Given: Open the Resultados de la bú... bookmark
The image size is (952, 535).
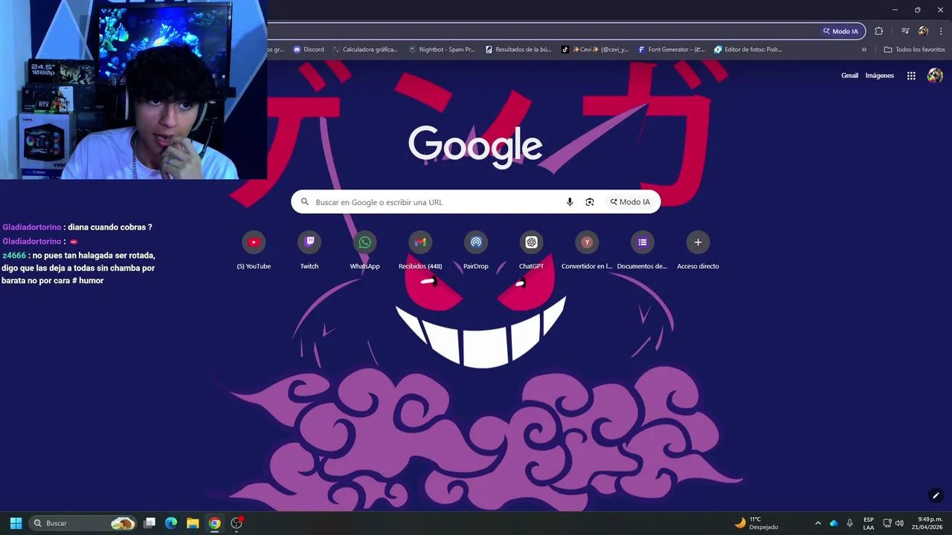Looking at the screenshot, I should click(x=518, y=50).
